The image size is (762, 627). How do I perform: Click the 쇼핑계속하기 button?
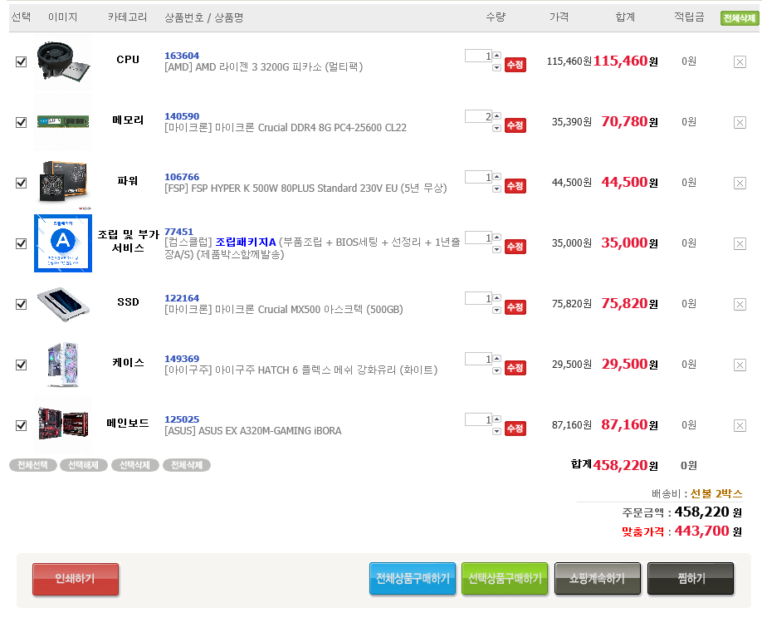click(x=598, y=578)
